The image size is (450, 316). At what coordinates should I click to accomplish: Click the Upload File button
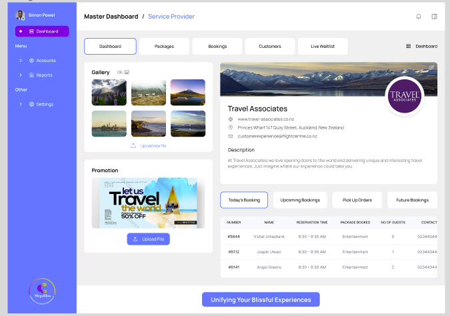tap(149, 239)
